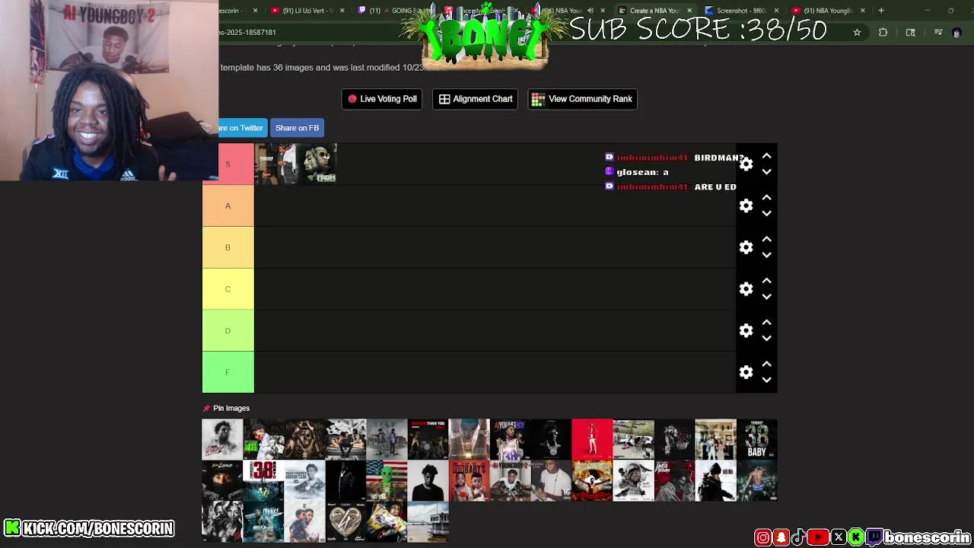The height and width of the screenshot is (548, 974).
Task: Move F tier row down
Action: point(766,380)
